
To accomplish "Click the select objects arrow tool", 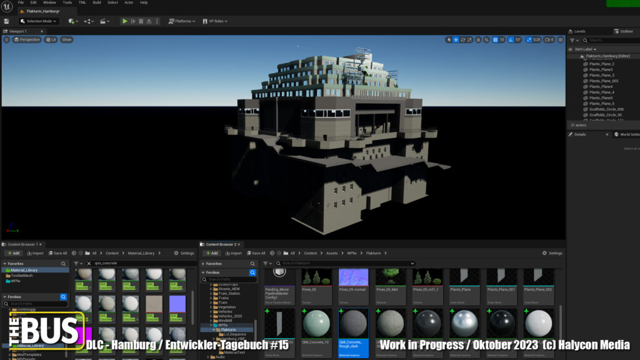I will pos(449,39).
